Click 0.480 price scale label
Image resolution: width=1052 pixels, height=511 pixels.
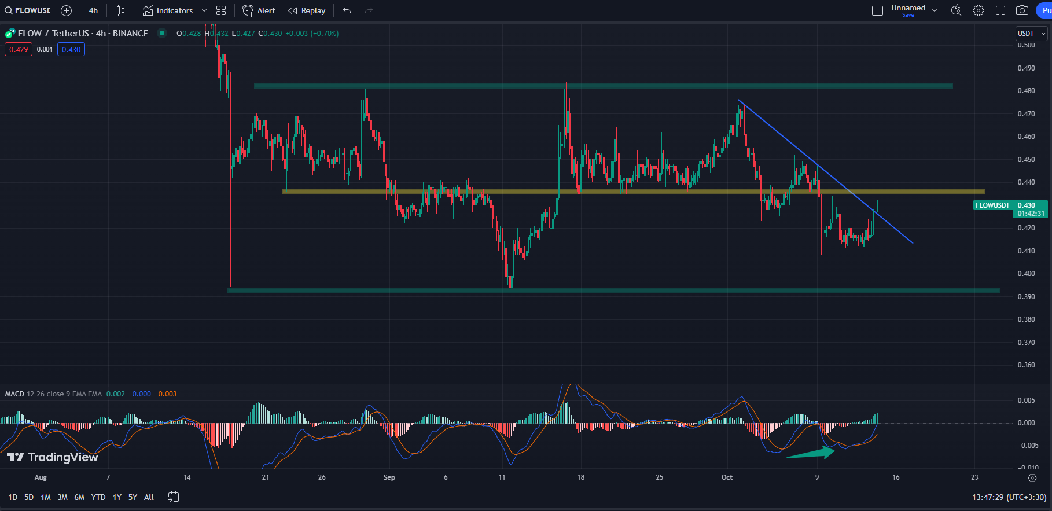1027,91
